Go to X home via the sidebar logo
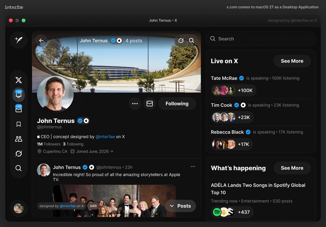This screenshot has width=326, height=227. click(18, 80)
